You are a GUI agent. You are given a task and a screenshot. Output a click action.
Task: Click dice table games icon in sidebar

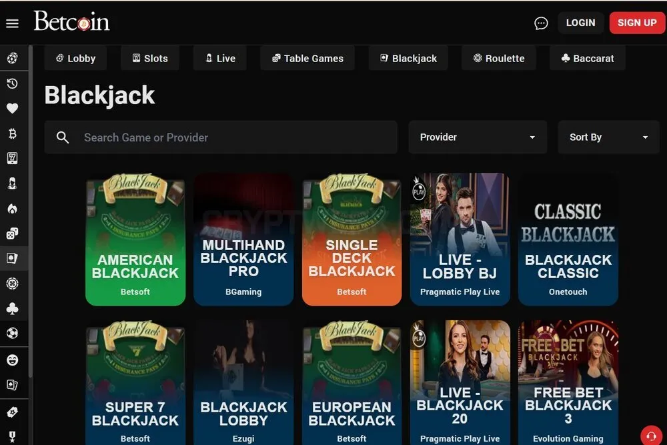(x=12, y=234)
